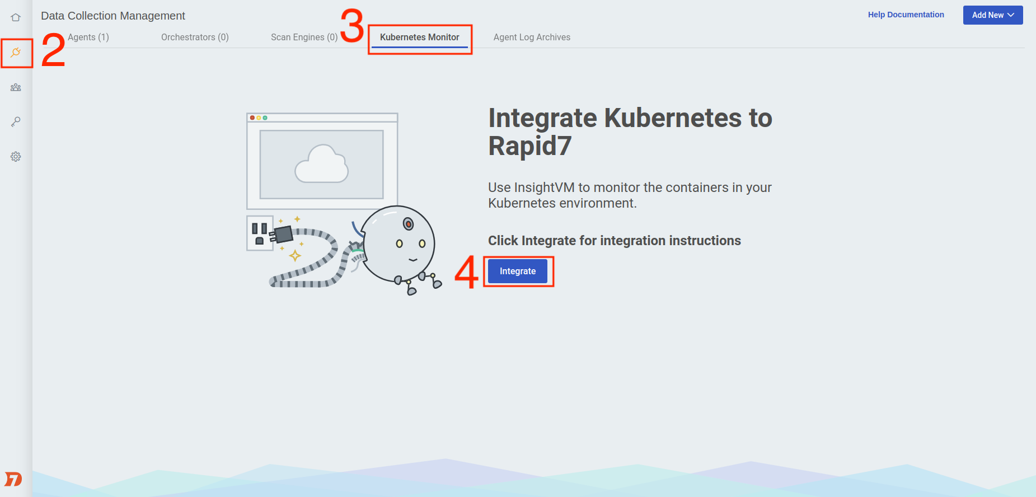This screenshot has width=1036, height=497.
Task: Go to the Home icon in sidebar
Action: coord(16,17)
